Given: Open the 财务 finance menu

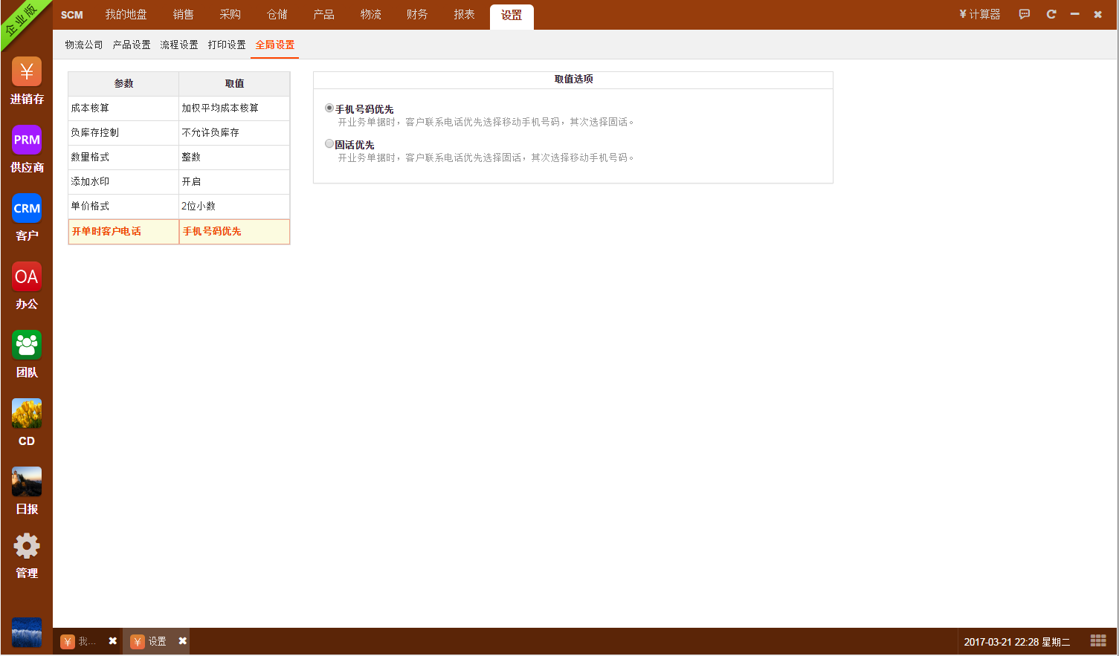Looking at the screenshot, I should coord(417,15).
